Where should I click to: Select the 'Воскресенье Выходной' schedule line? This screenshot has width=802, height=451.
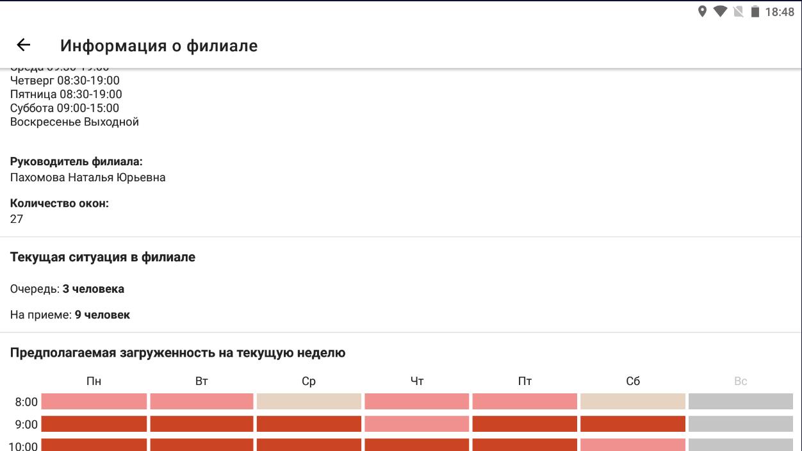74,122
